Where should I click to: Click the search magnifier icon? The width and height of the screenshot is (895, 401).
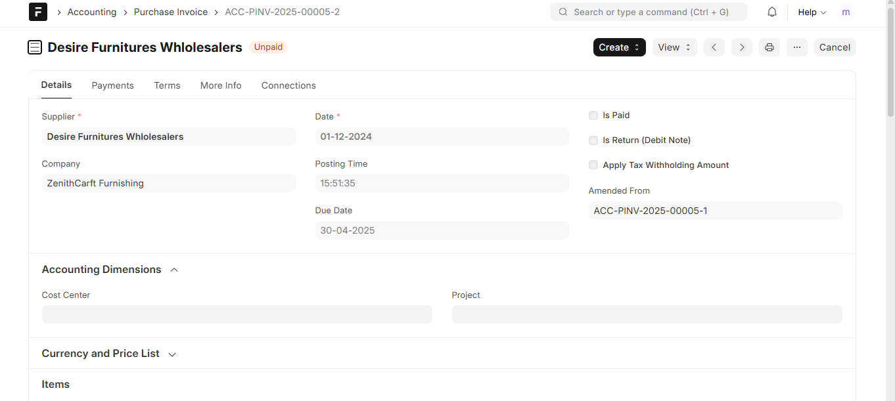pyautogui.click(x=563, y=12)
